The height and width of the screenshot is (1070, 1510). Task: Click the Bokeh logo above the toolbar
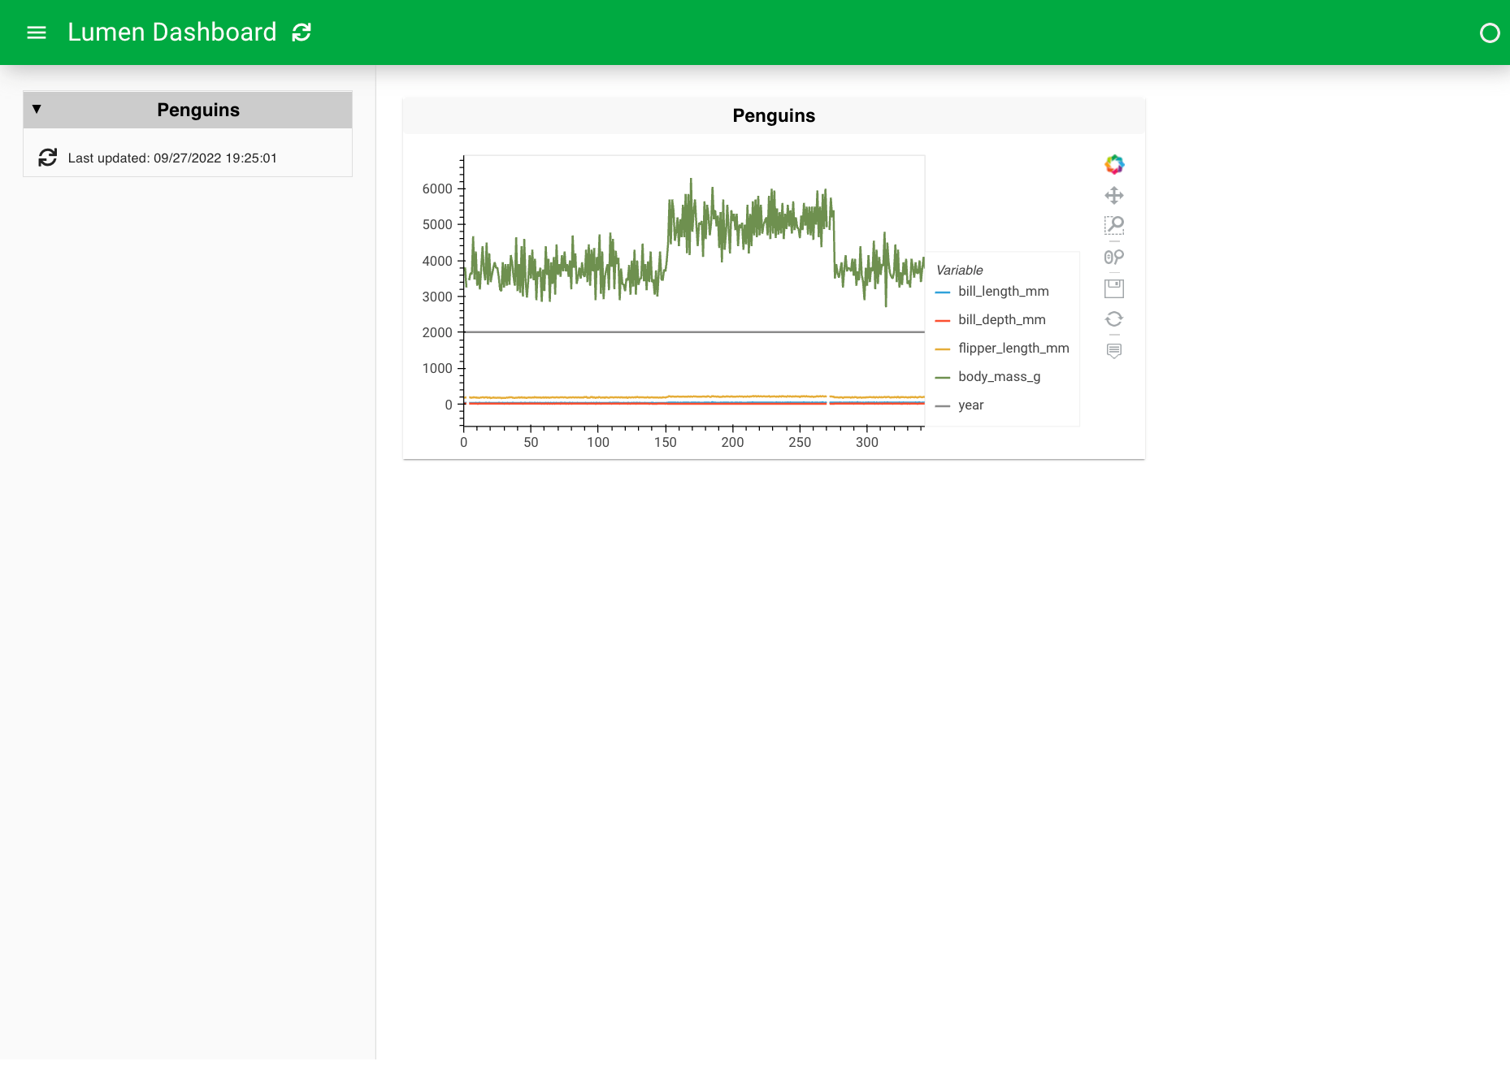click(x=1114, y=164)
